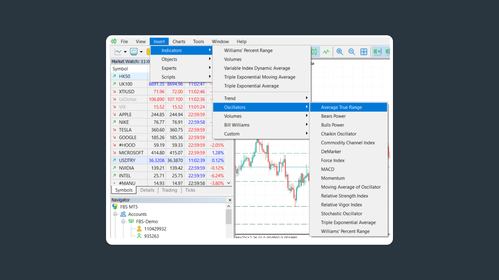Image resolution: width=499 pixels, height=280 pixels.
Task: Click Market Watch scroll down arrow
Action: (229, 183)
